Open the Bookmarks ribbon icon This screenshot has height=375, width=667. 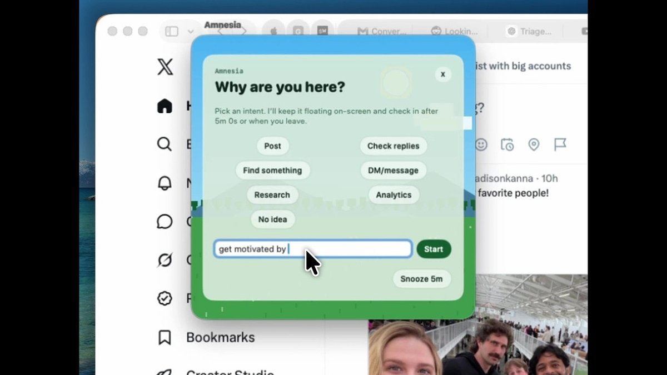click(x=165, y=337)
